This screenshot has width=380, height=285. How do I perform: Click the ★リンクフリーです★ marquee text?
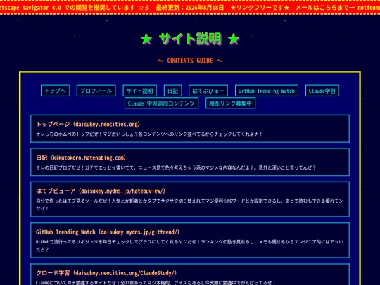[x=260, y=8]
